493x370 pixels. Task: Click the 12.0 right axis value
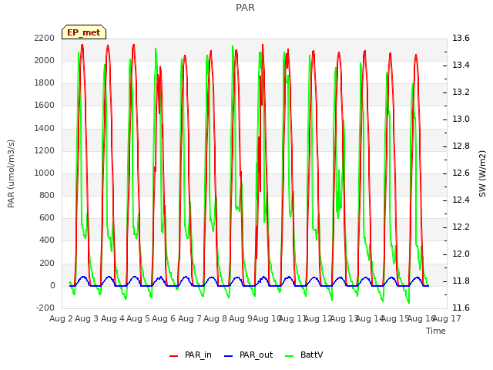[x=461, y=254]
